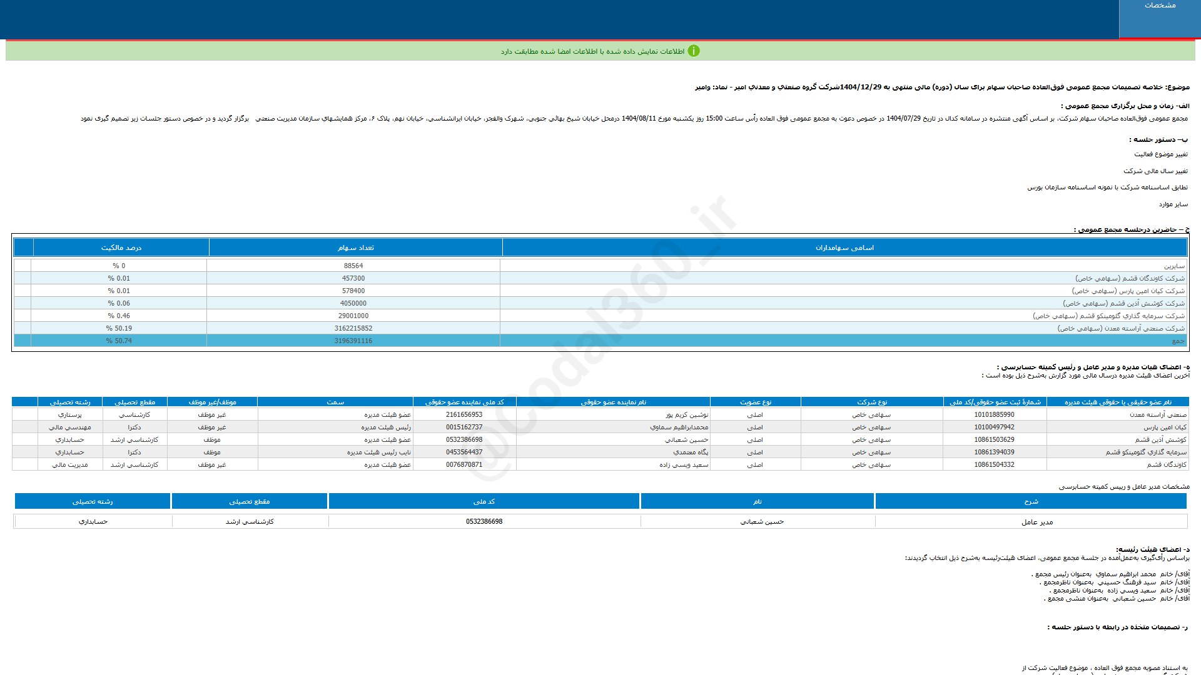Select the total shares value 3196391116

pyautogui.click(x=353, y=341)
